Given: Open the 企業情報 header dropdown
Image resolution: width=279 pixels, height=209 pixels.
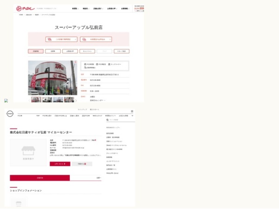Looking at the screenshot, I should 125,8.
